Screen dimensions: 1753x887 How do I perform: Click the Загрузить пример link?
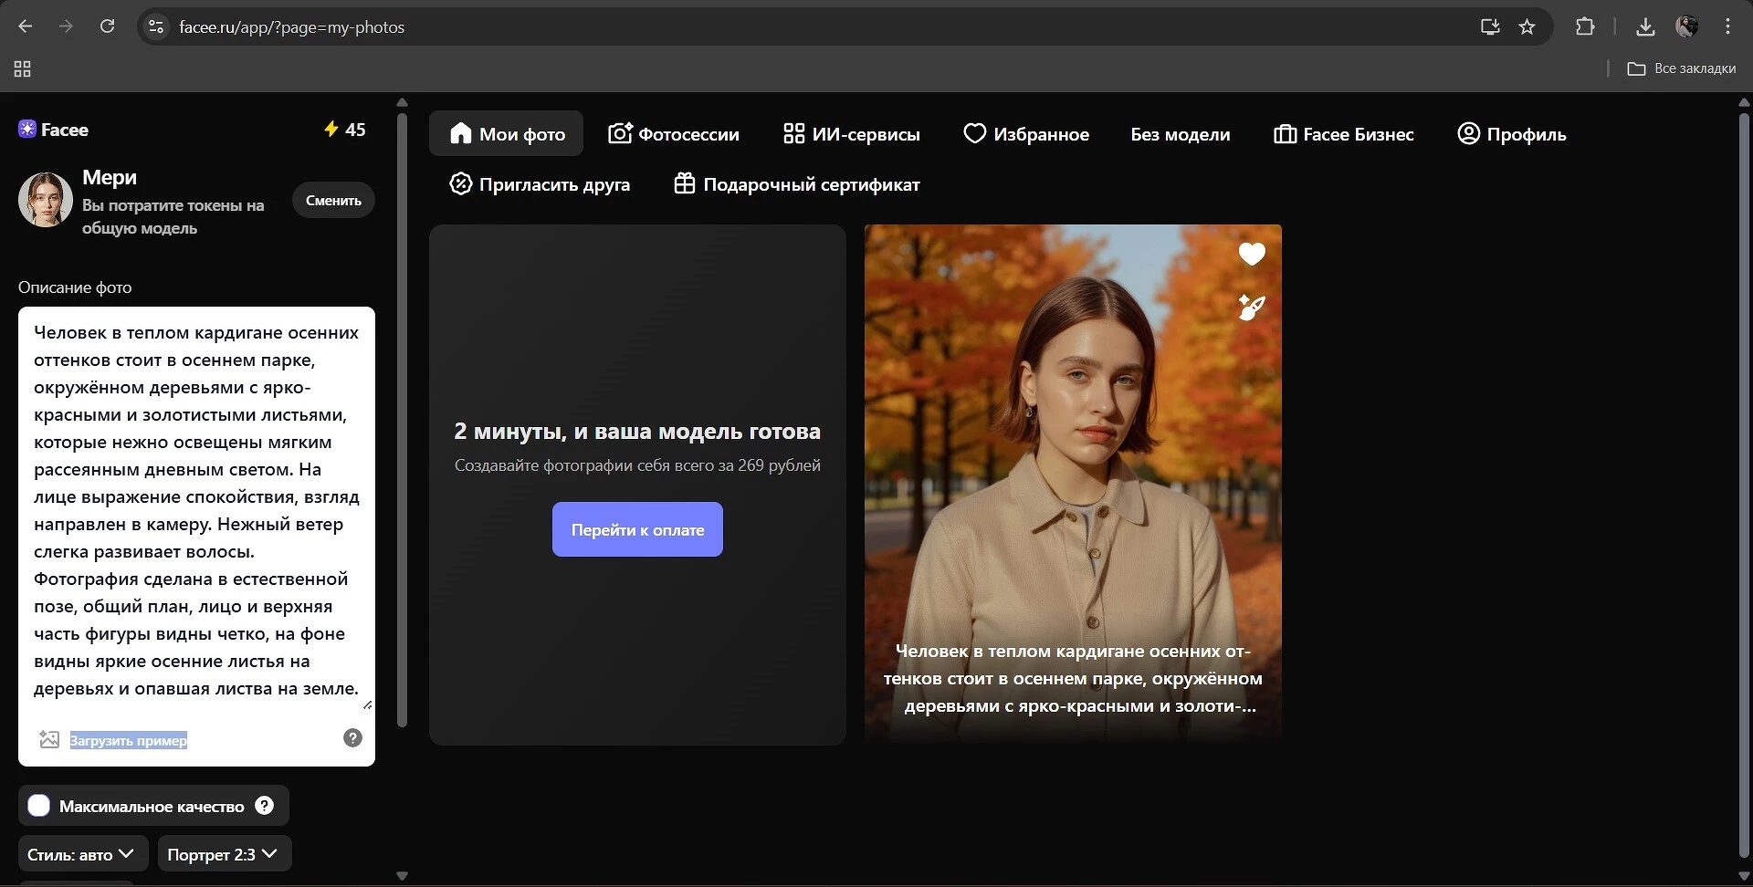(129, 740)
